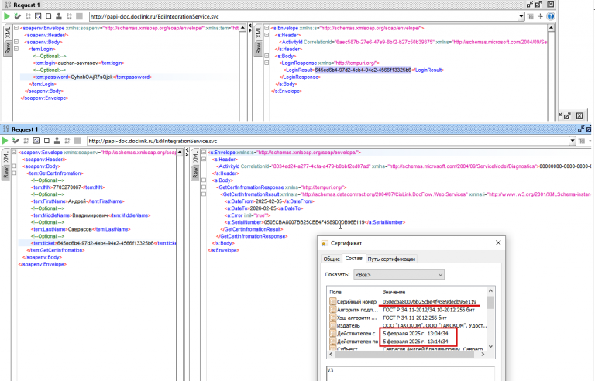Viewport: 595px width, 381px height.
Task: Collapse soapenv:Envelope node in Login request
Action: click(16, 28)
